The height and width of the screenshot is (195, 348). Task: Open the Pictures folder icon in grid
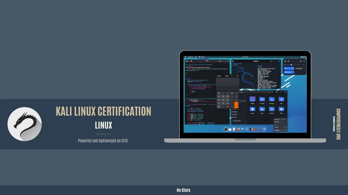(253, 109)
